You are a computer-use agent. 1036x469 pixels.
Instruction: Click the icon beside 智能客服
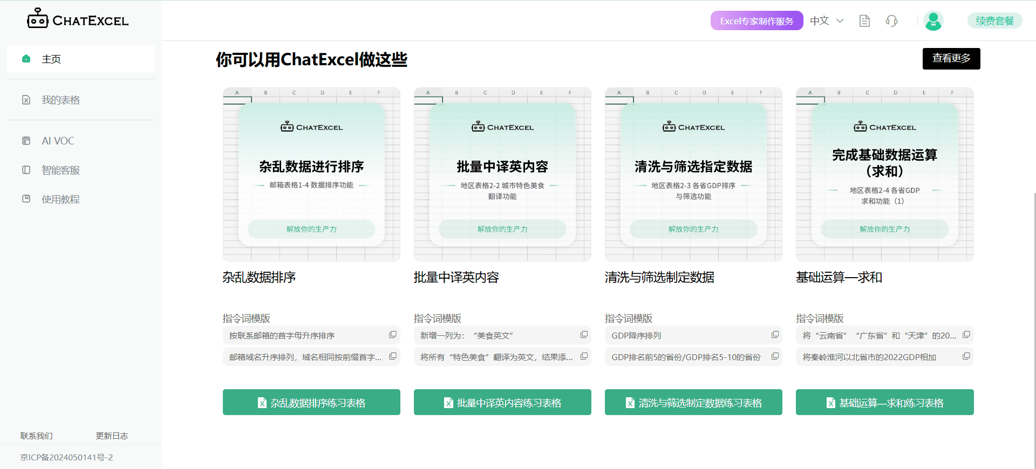26,170
